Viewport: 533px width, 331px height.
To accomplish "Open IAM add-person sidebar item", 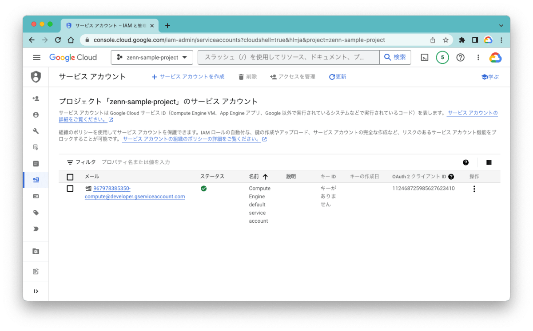I will (x=36, y=99).
